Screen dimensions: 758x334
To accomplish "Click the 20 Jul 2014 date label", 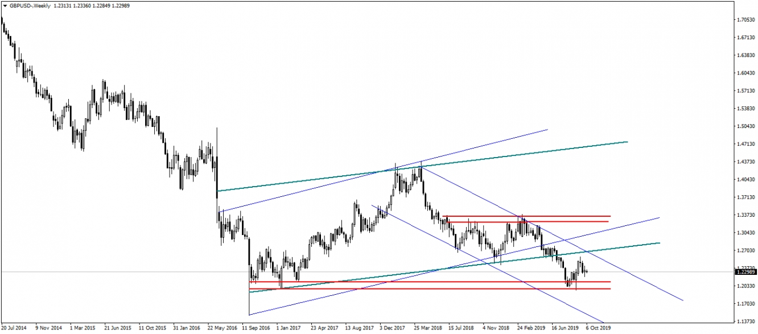I will pos(14,328).
